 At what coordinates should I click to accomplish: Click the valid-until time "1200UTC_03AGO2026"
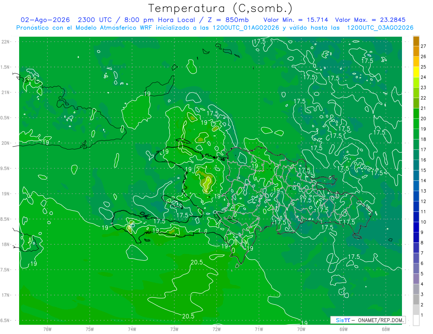pyautogui.click(x=380, y=28)
